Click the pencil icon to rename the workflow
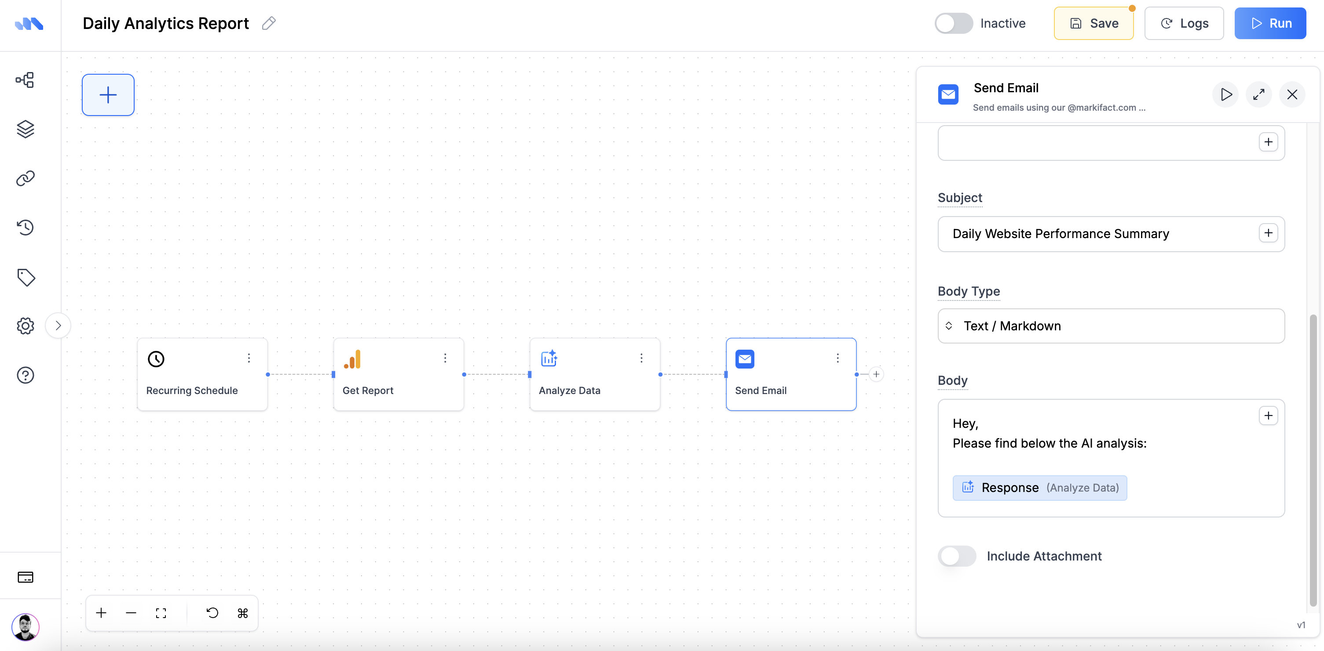The width and height of the screenshot is (1324, 651). (268, 23)
